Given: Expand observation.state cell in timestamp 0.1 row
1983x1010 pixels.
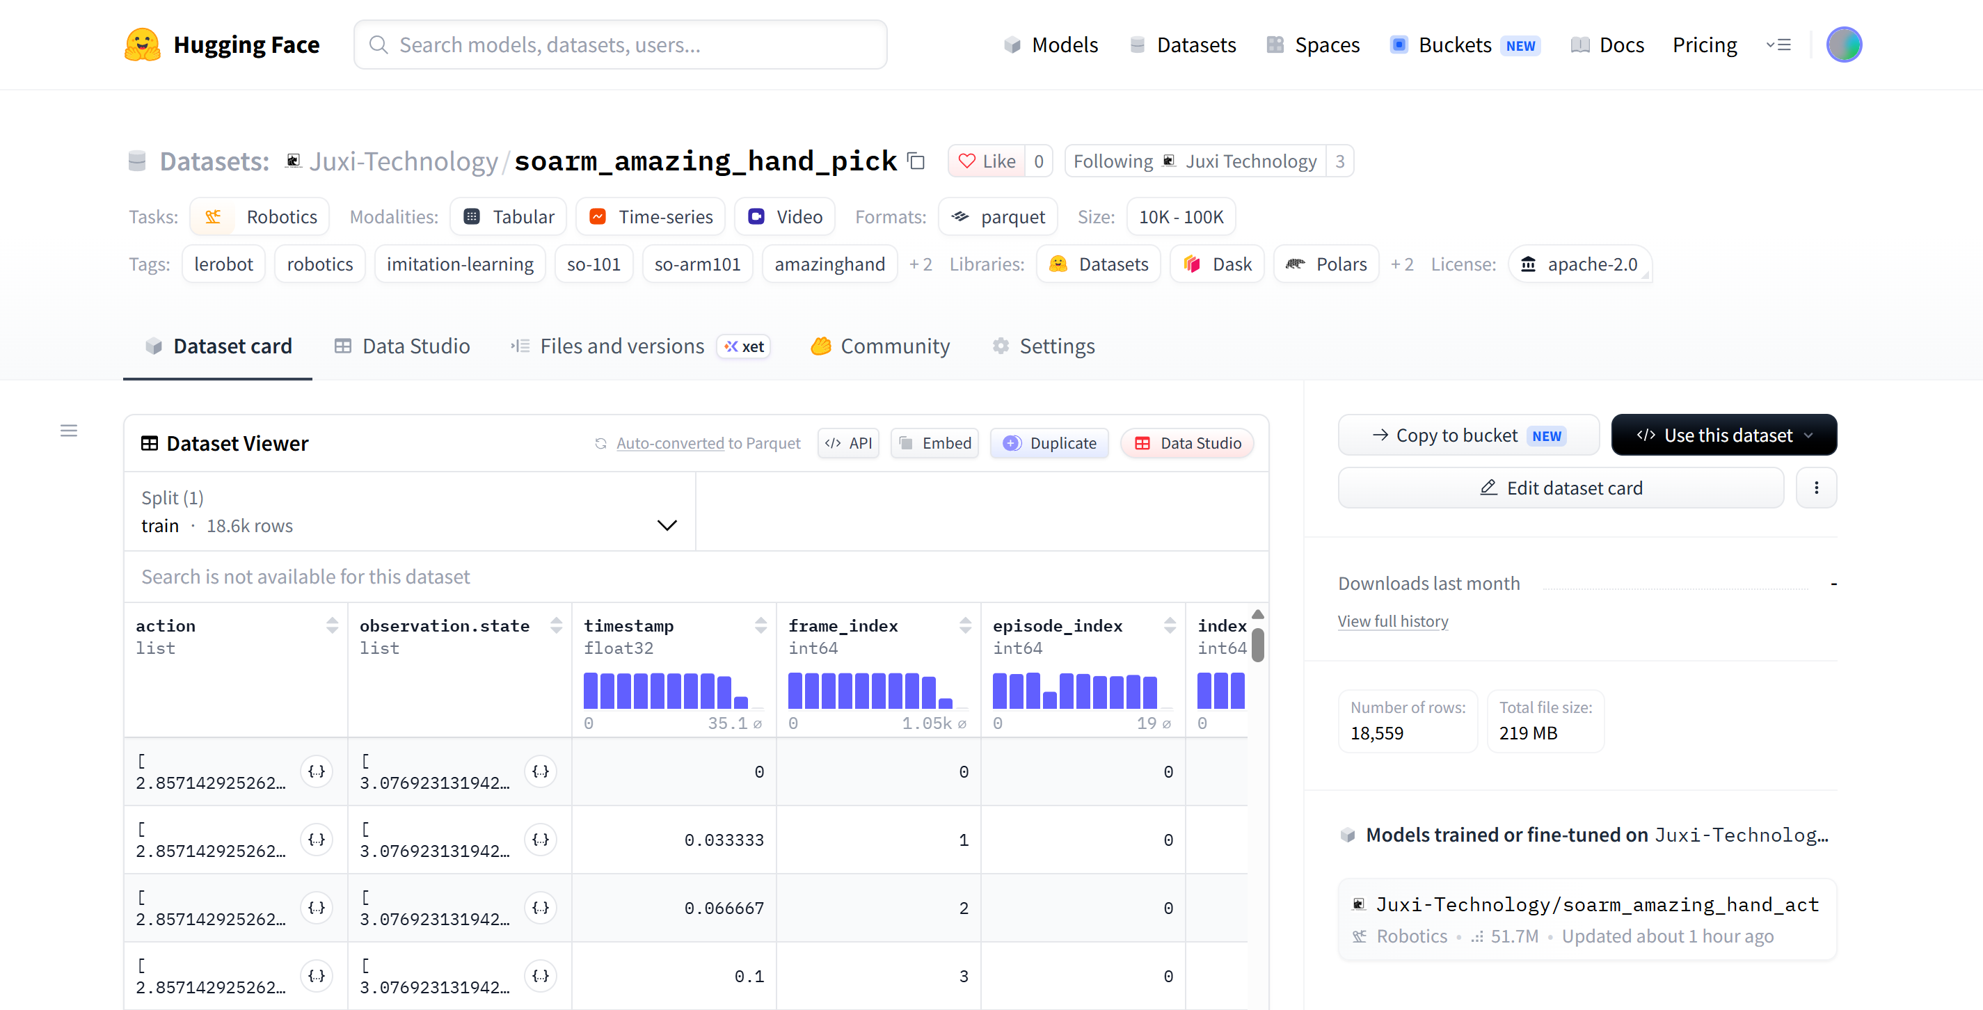Looking at the screenshot, I should 541,975.
